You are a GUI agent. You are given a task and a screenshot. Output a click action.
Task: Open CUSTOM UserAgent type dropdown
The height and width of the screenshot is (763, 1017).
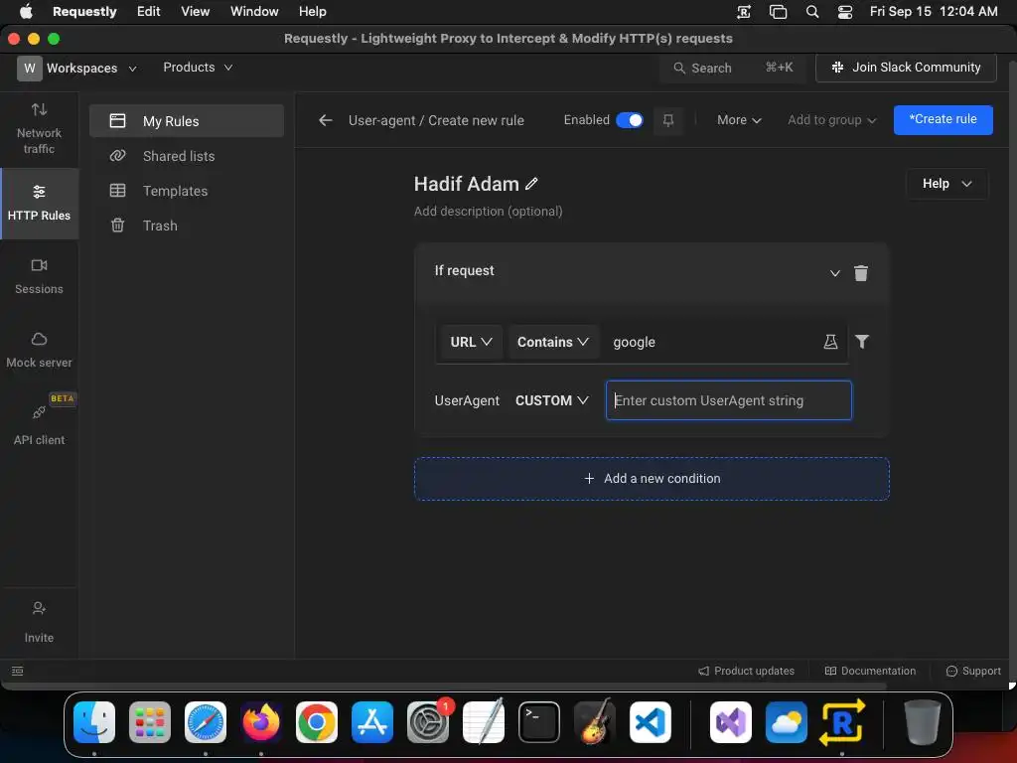pos(552,400)
